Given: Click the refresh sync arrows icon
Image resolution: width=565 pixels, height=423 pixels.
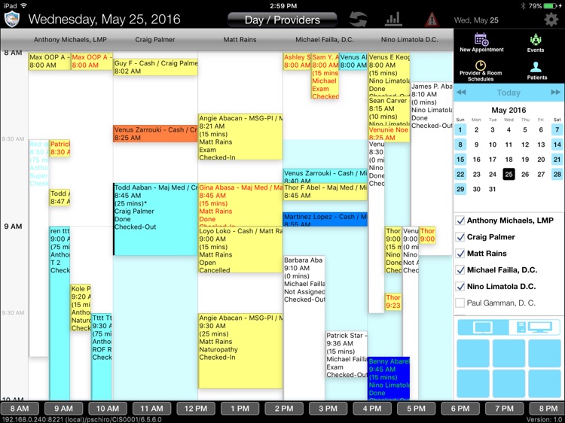Looking at the screenshot, I should coord(358,20).
